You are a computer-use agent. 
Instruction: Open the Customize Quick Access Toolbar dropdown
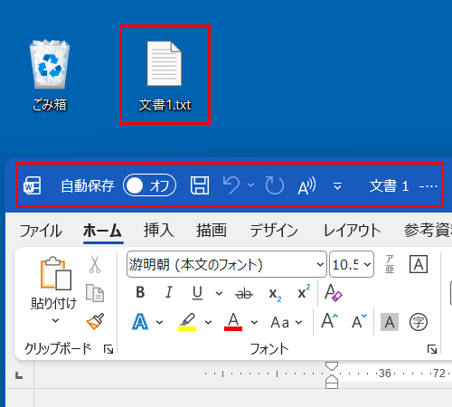(337, 186)
